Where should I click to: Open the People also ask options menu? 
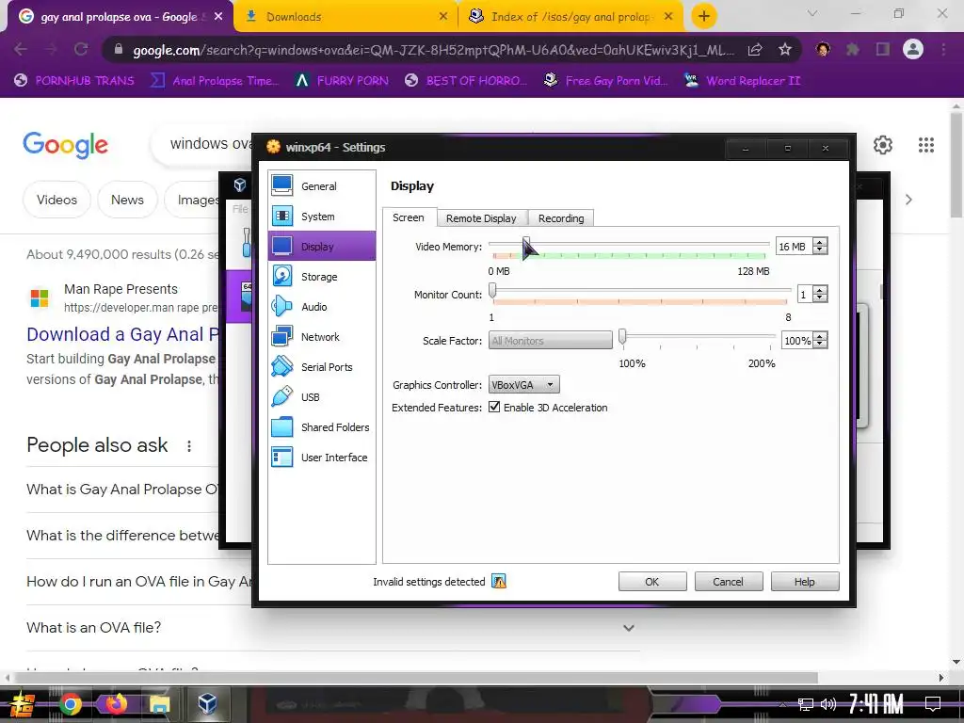[x=189, y=445]
